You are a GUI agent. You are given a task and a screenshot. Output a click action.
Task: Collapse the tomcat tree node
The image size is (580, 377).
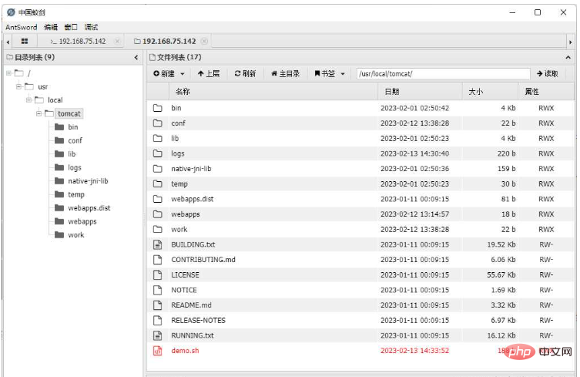pyautogui.click(x=39, y=113)
